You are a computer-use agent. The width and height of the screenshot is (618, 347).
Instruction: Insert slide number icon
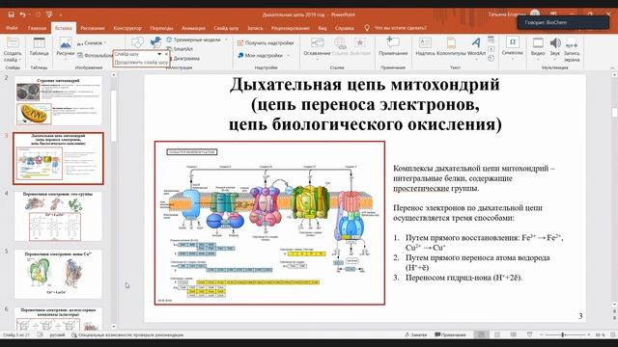click(491, 49)
